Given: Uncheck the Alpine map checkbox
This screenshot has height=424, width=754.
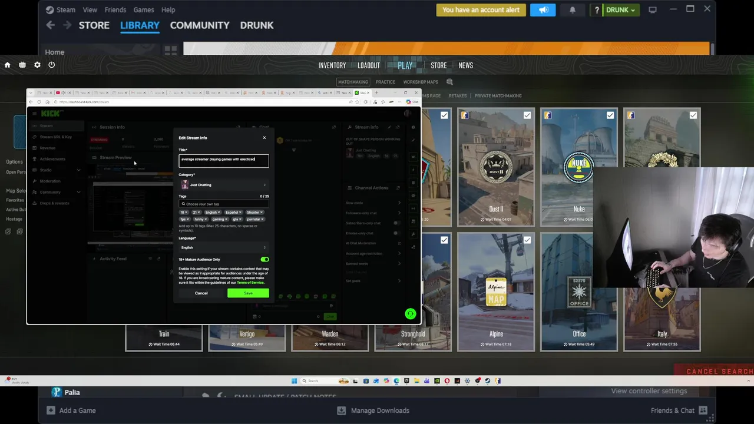Looking at the screenshot, I should tap(527, 240).
